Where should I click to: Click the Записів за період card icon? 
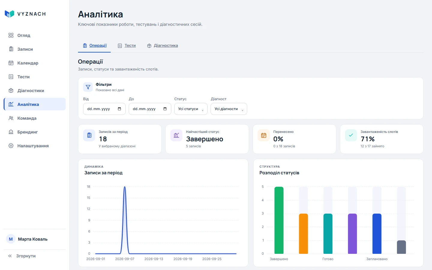click(x=89, y=135)
